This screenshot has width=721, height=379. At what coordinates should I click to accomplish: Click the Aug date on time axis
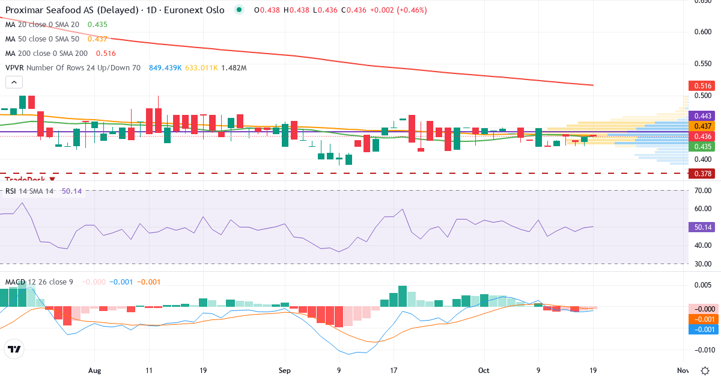94,371
